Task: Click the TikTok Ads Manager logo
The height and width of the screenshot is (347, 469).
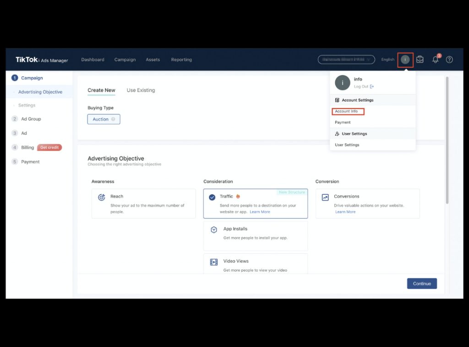Action: click(x=42, y=60)
